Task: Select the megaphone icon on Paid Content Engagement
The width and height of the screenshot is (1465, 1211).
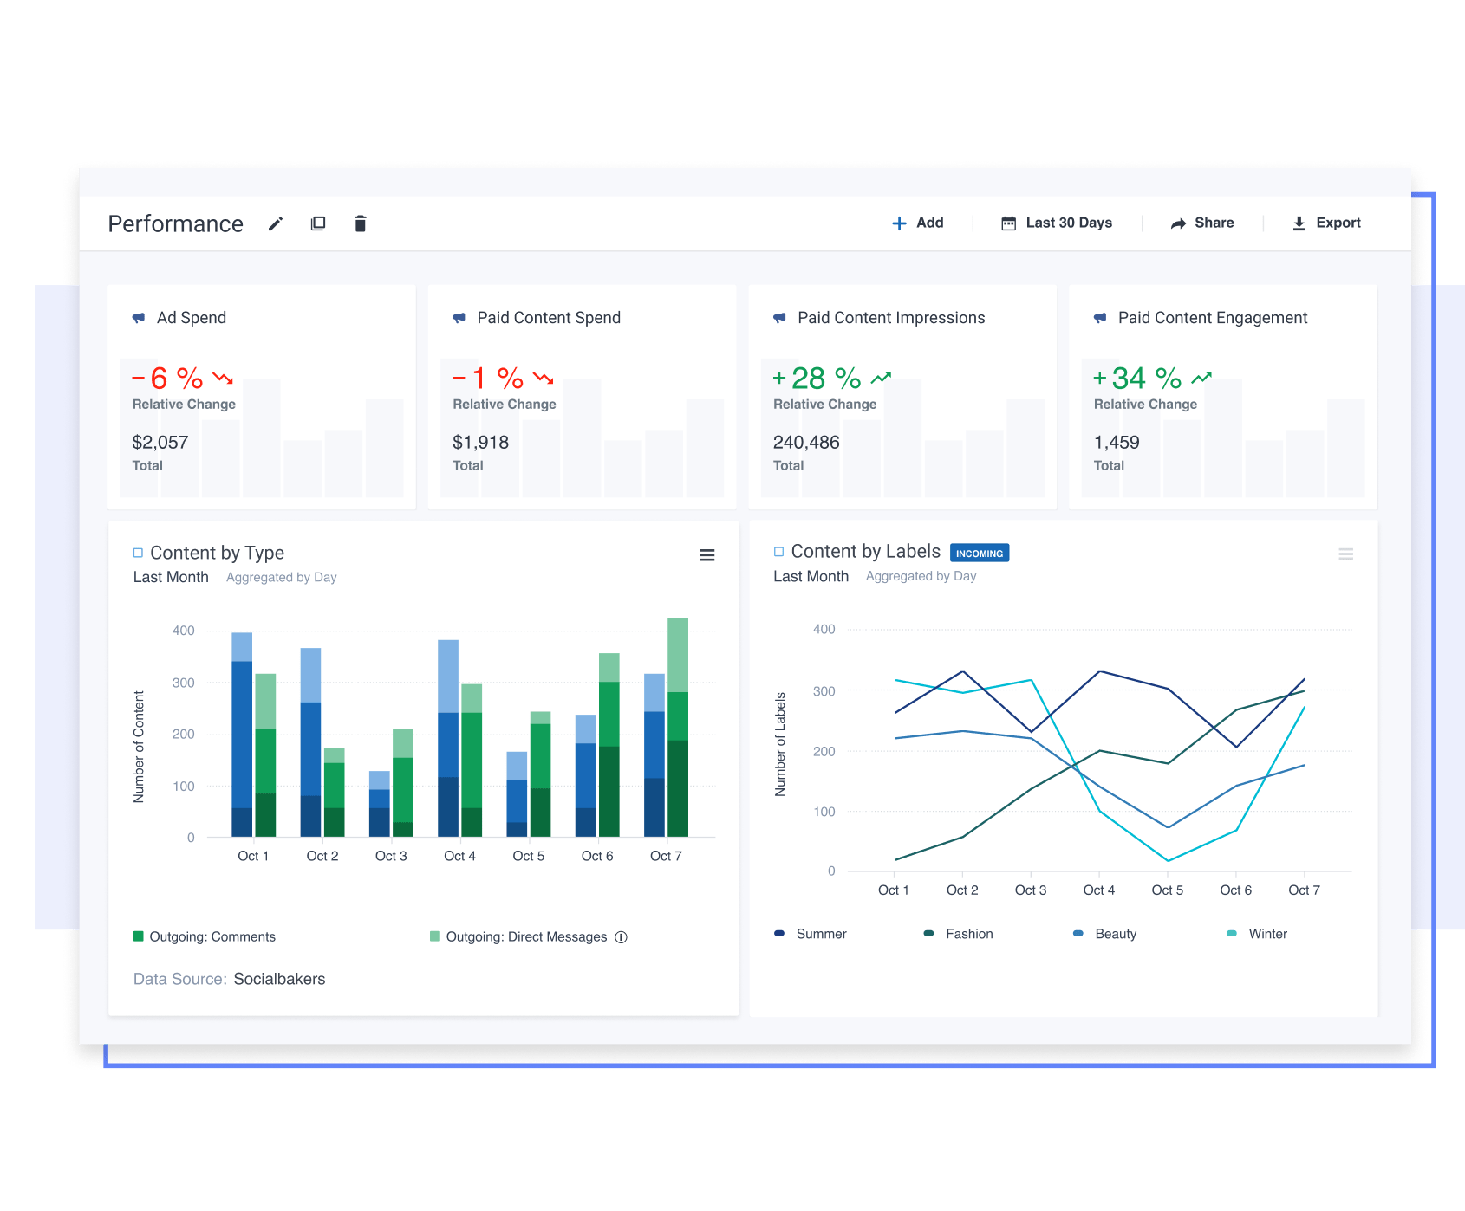Action: point(1099,317)
